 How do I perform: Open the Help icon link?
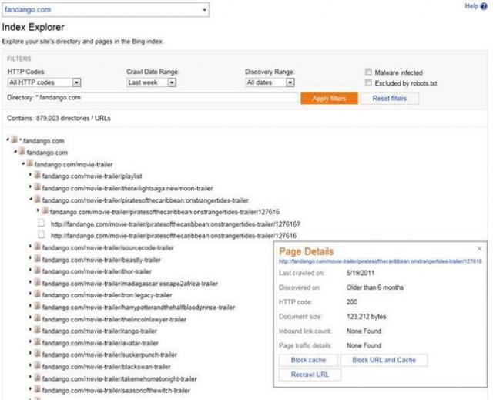484,6
